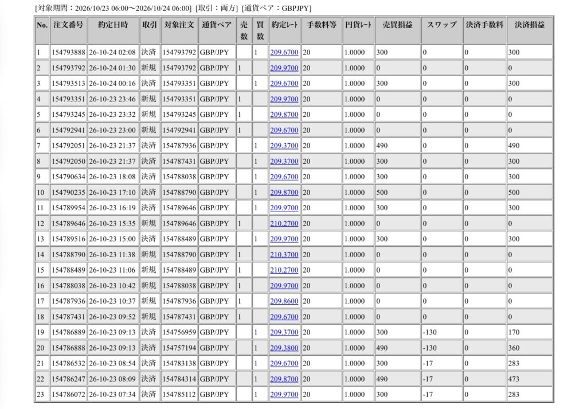587x409 pixels.
Task: Open rate link 209.3800 for order 154786888
Action: pyautogui.click(x=284, y=348)
